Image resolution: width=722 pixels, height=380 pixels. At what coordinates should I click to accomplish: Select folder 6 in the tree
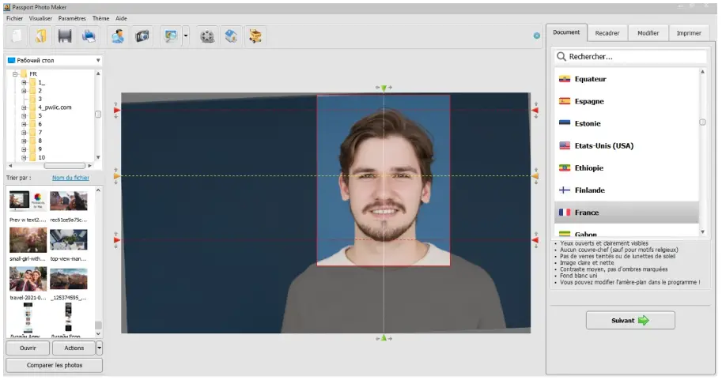[x=40, y=124]
